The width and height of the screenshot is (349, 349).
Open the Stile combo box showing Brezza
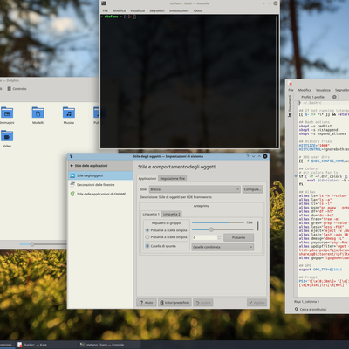pyautogui.click(x=195, y=189)
